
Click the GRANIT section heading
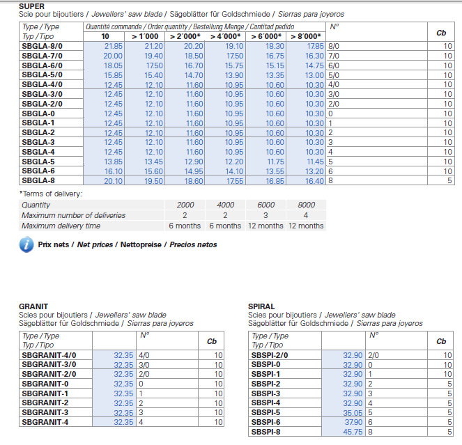(x=33, y=306)
